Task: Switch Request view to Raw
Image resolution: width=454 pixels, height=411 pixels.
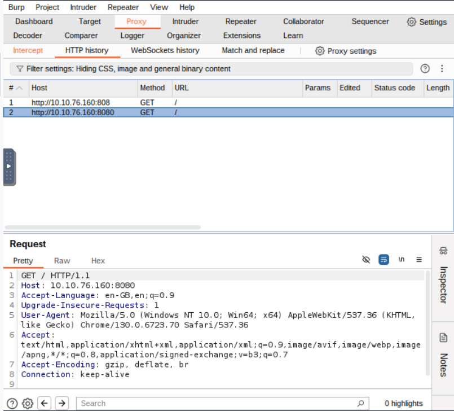Action: click(62, 261)
